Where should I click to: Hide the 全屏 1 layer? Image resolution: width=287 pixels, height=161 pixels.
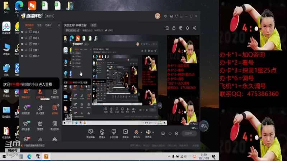pos(22,50)
